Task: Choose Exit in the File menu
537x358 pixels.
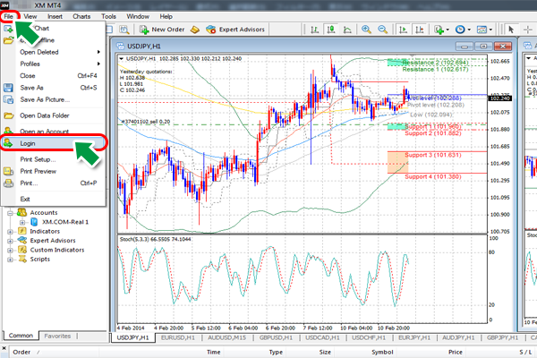Action: 53,199
